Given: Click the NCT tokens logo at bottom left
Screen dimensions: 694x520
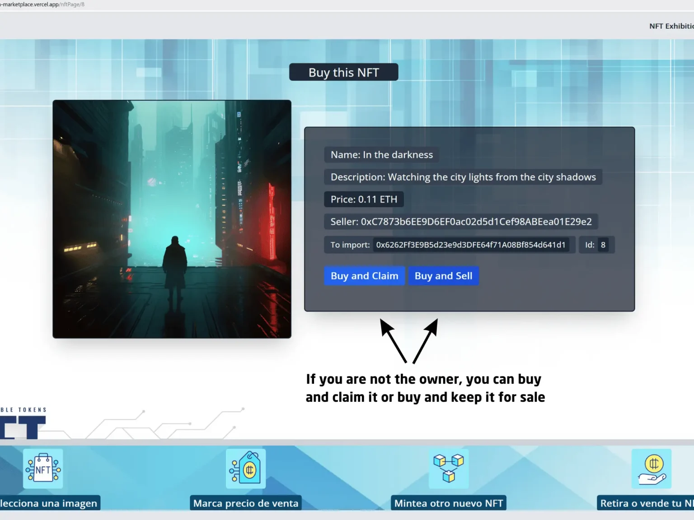Looking at the screenshot, I should click(x=23, y=424).
